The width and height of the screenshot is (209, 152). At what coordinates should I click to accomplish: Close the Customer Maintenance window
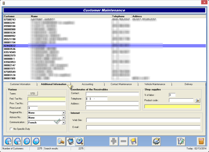click(204, 2)
